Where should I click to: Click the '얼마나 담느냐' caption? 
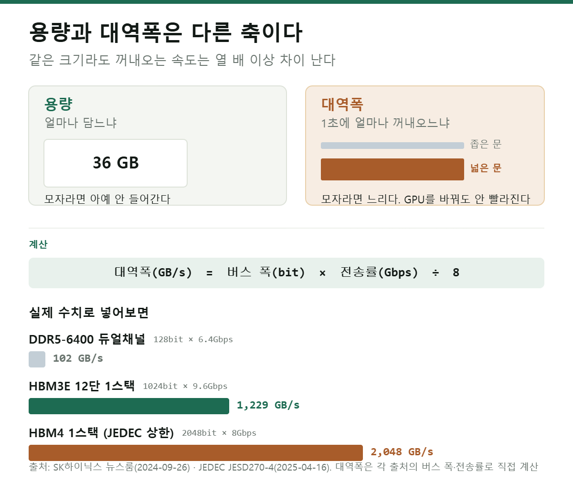click(81, 123)
